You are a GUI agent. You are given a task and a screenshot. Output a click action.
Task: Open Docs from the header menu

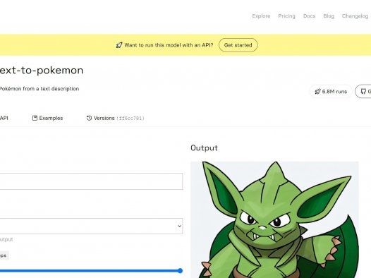click(x=309, y=16)
